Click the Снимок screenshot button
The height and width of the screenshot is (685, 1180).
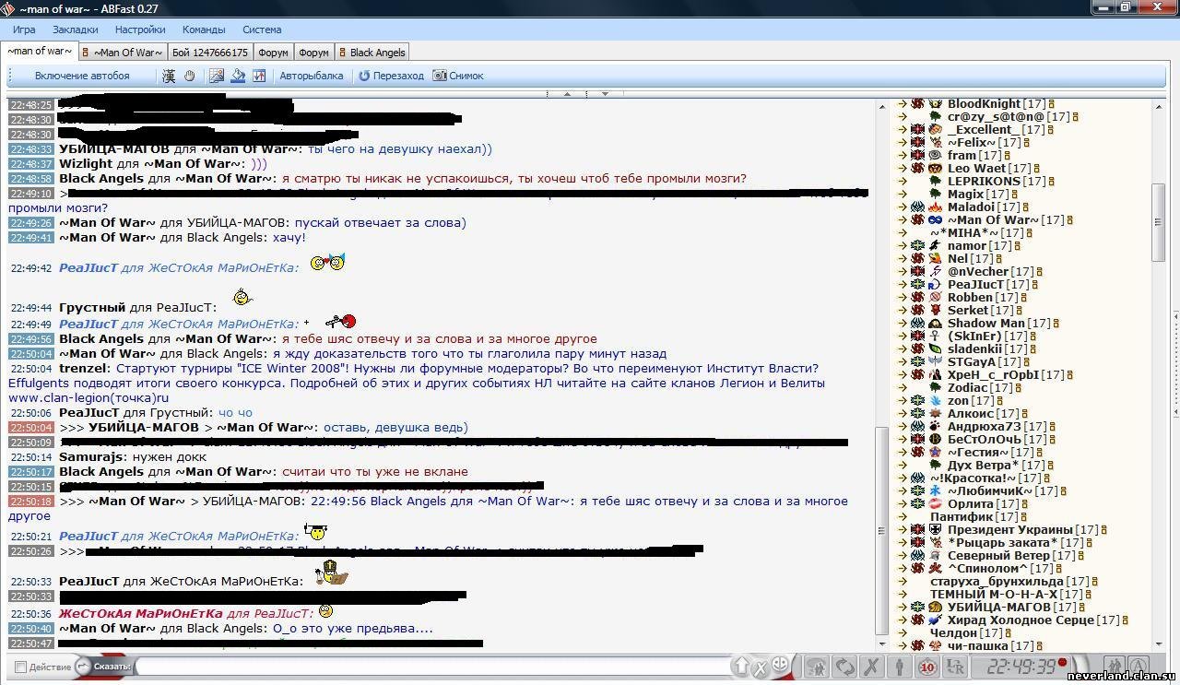[458, 76]
